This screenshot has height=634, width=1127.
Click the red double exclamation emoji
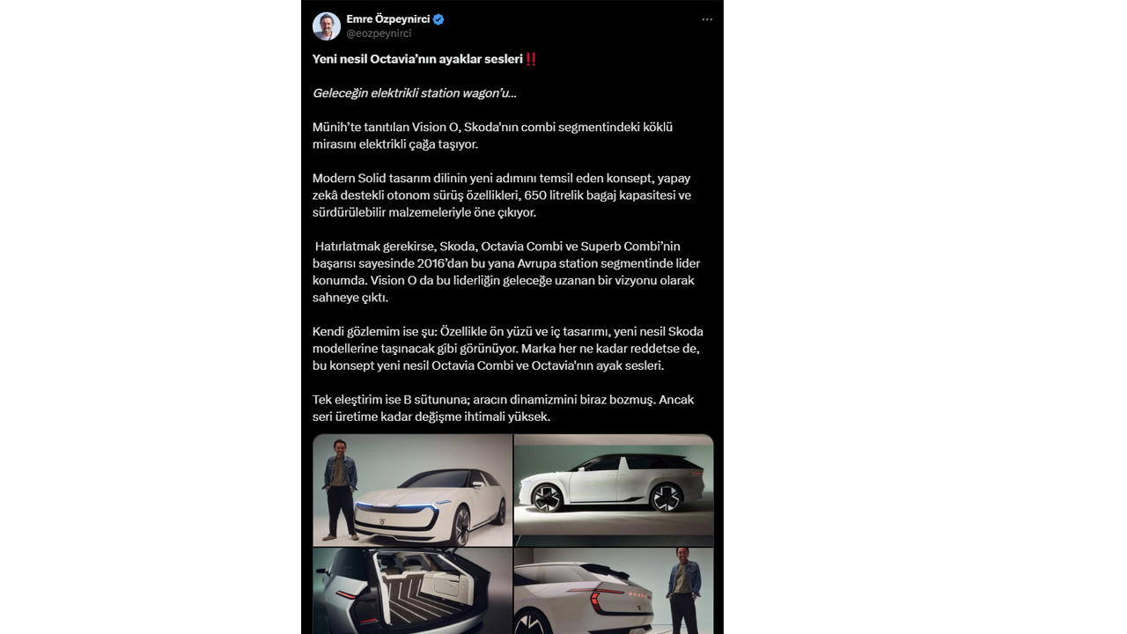pyautogui.click(x=530, y=59)
